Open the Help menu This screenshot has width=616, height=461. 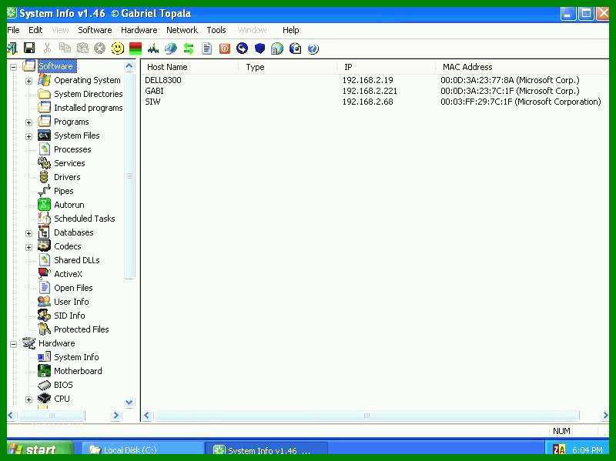291,30
